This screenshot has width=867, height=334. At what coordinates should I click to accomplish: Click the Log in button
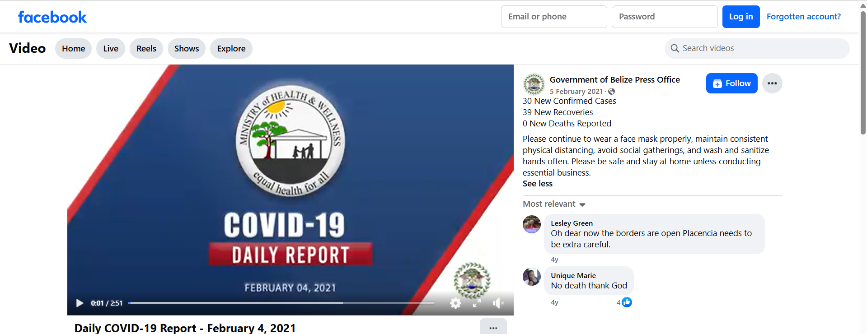point(740,17)
